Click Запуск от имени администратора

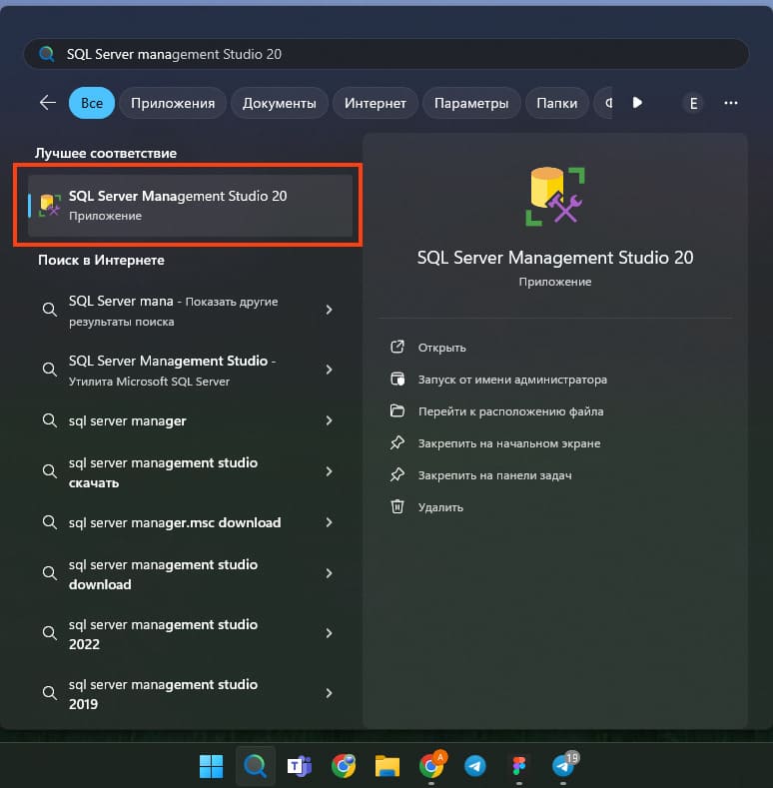512,380
